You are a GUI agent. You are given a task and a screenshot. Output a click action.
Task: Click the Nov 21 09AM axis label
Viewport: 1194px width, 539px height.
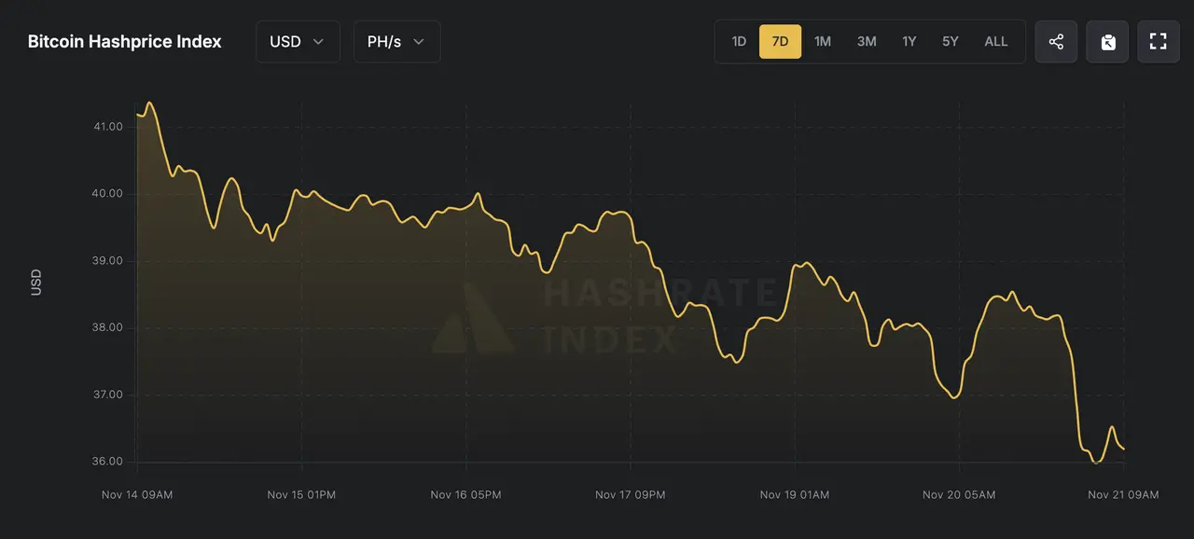pyautogui.click(x=1123, y=495)
